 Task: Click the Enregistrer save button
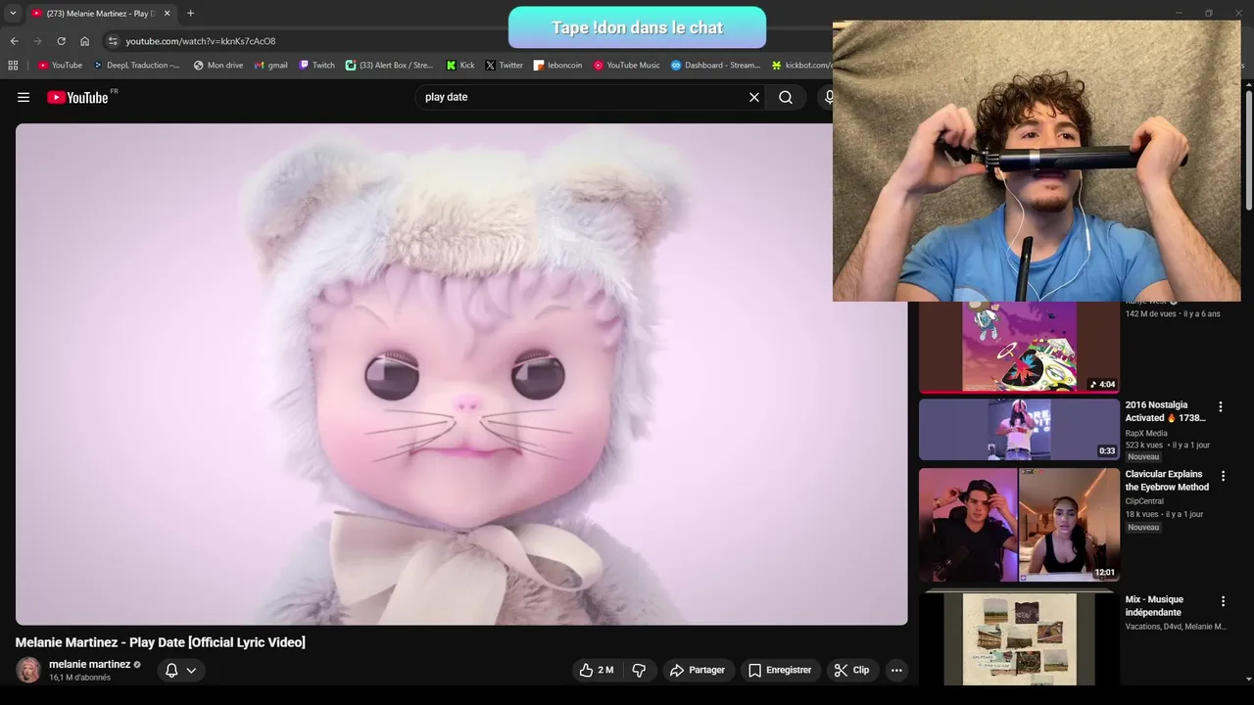click(x=781, y=671)
